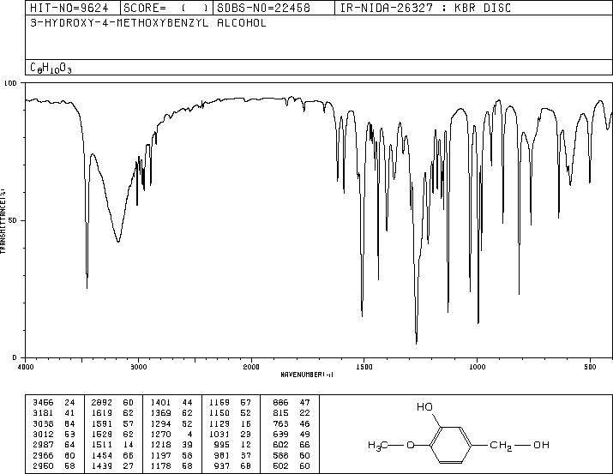Screen dimensions: 613x474
Task: Click the HO group label in structure
Action: (x=425, y=407)
